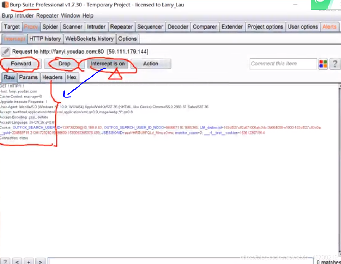The height and width of the screenshot is (264, 341).
Task: Go to previous search match with < button
Action: (x=17, y=261)
